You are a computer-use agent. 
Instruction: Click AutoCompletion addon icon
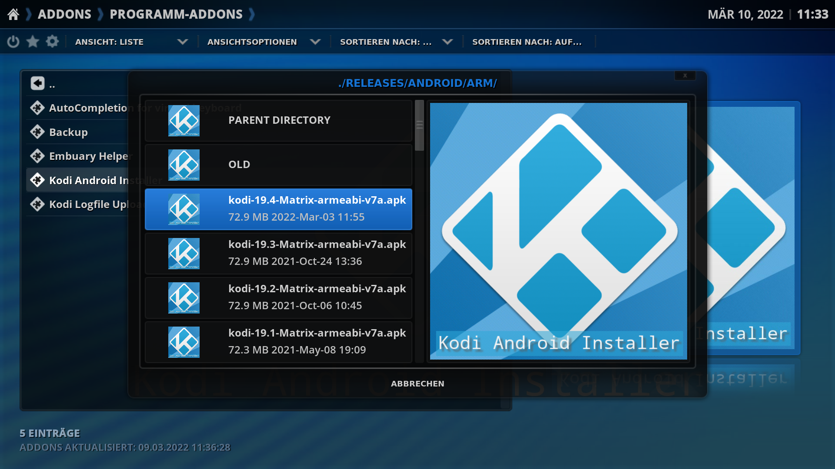click(37, 108)
